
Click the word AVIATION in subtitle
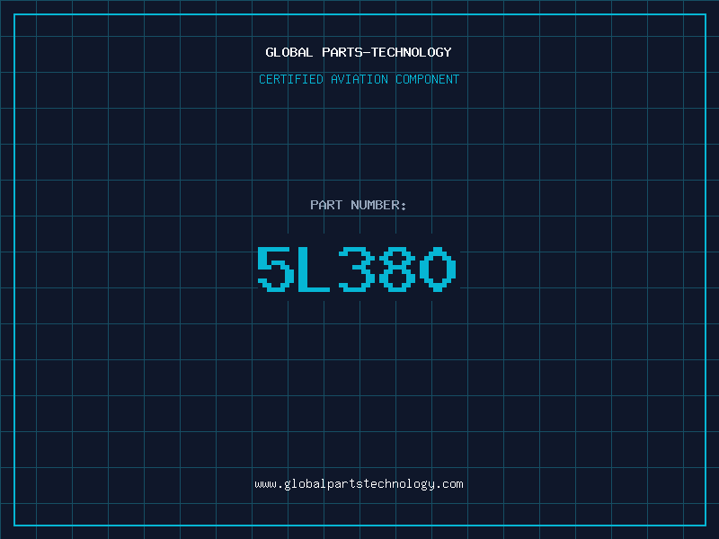[359, 79]
